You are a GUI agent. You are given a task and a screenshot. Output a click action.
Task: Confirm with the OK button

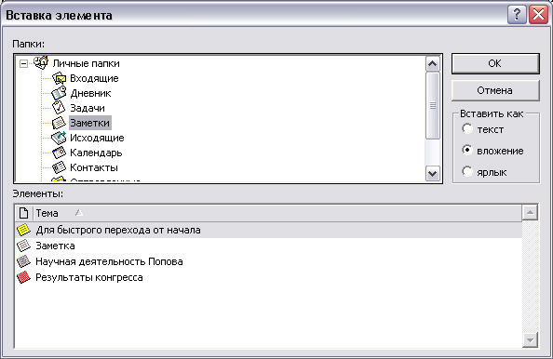pyautogui.click(x=495, y=63)
